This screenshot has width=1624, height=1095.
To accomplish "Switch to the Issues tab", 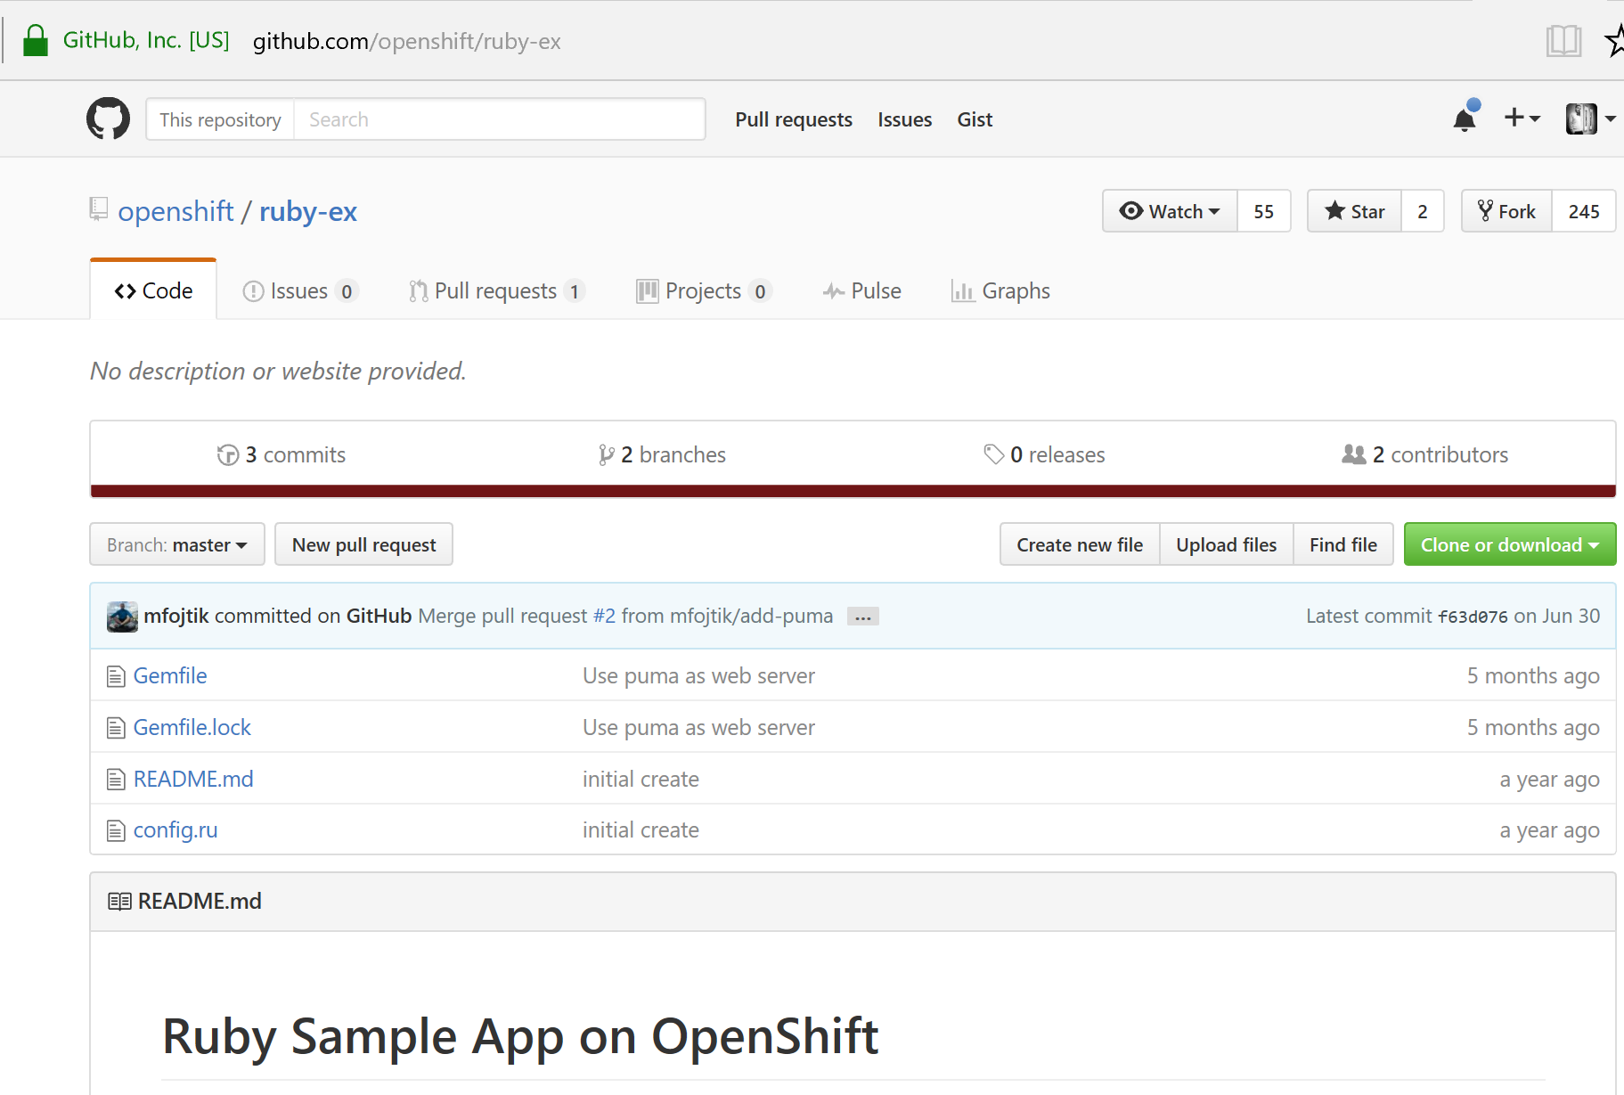I will pos(300,291).
